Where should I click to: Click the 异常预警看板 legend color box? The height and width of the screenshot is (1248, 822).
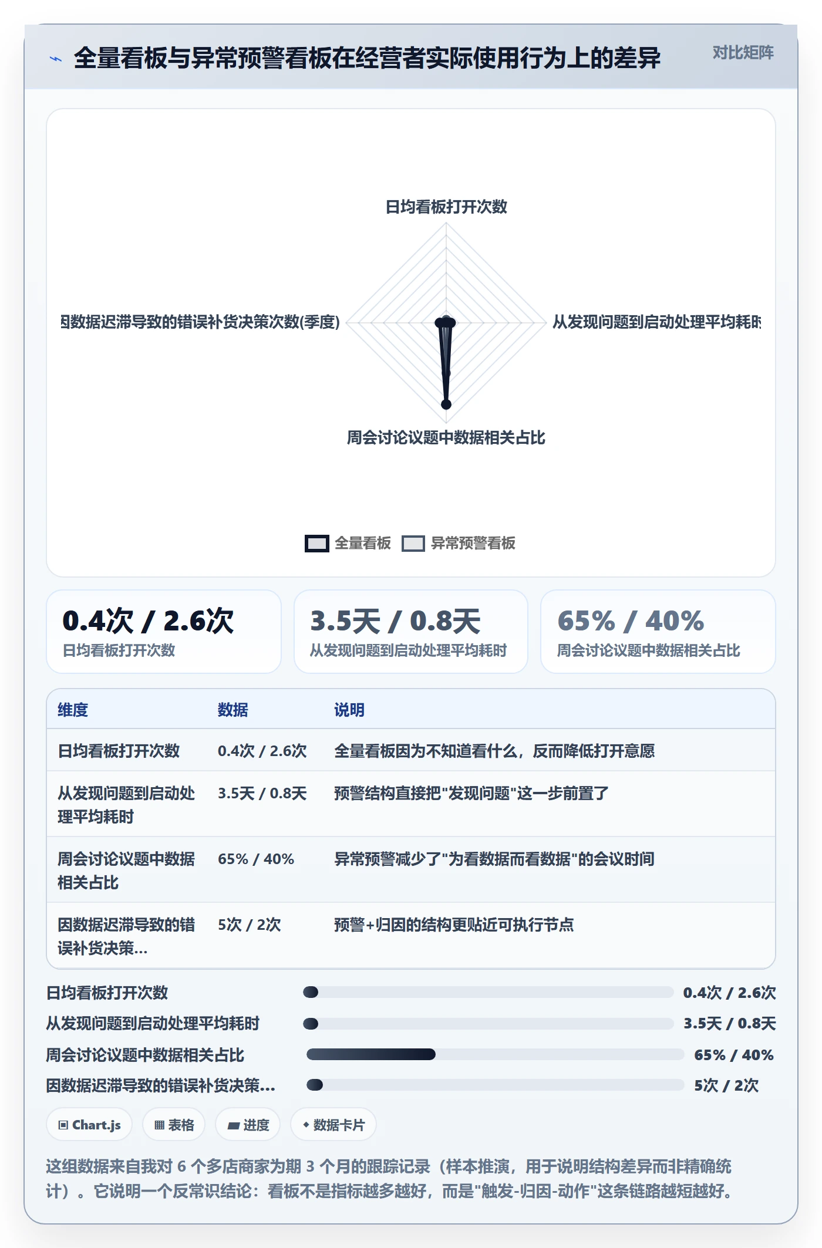pyautogui.click(x=413, y=544)
